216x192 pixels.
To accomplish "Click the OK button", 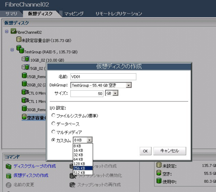I will pos(145,151).
